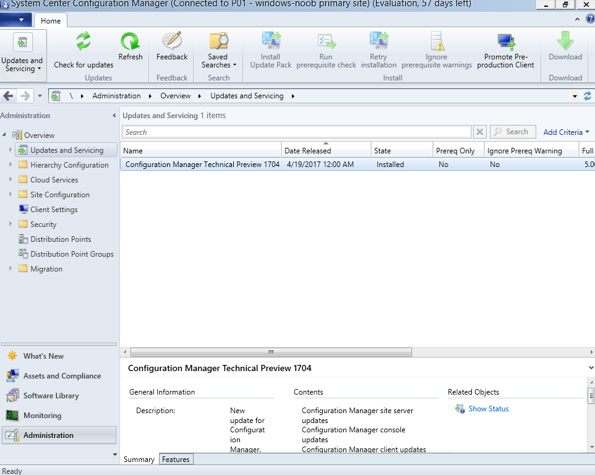Click the Retry installation icon
The width and height of the screenshot is (595, 475).
coord(379,41)
